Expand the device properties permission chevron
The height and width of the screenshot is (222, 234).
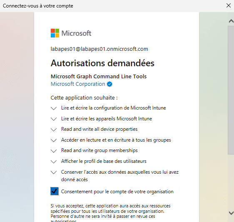pos(54,130)
